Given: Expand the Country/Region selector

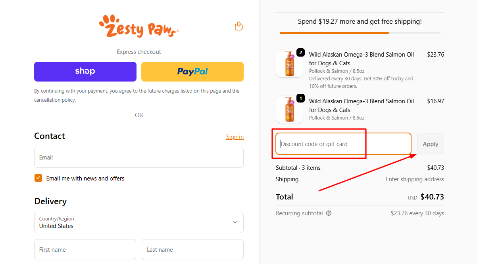Looking at the screenshot, I should coord(138,222).
